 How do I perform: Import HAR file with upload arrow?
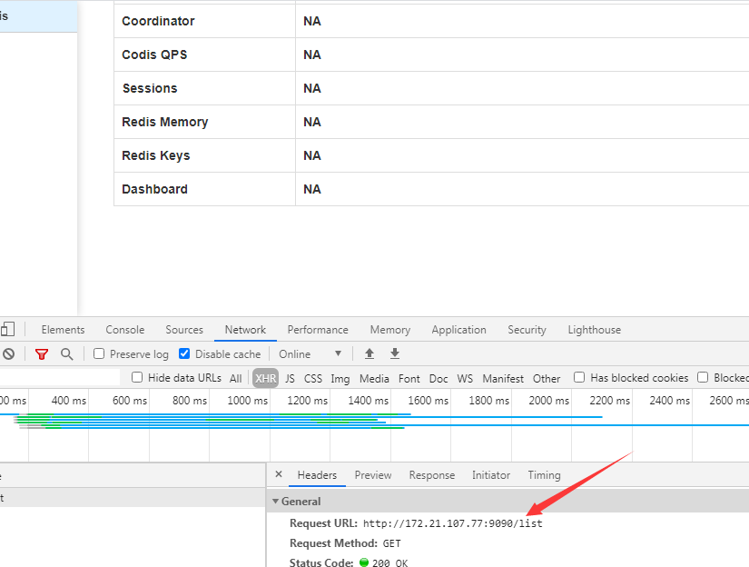[x=370, y=353]
